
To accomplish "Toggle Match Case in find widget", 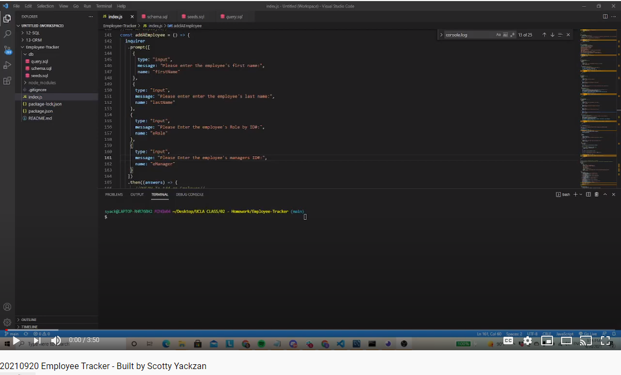I will (x=499, y=35).
